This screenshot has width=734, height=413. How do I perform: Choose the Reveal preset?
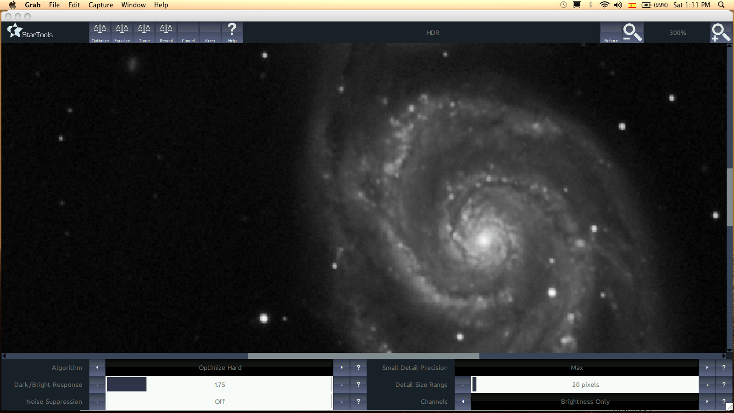click(x=166, y=33)
